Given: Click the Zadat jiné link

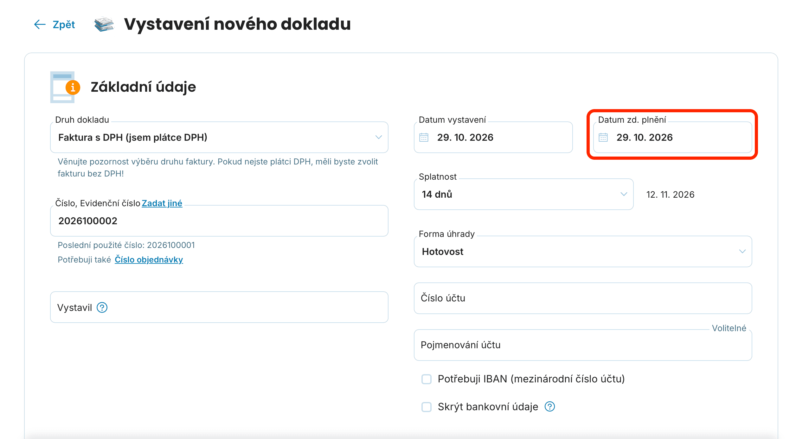Looking at the screenshot, I should (162, 203).
